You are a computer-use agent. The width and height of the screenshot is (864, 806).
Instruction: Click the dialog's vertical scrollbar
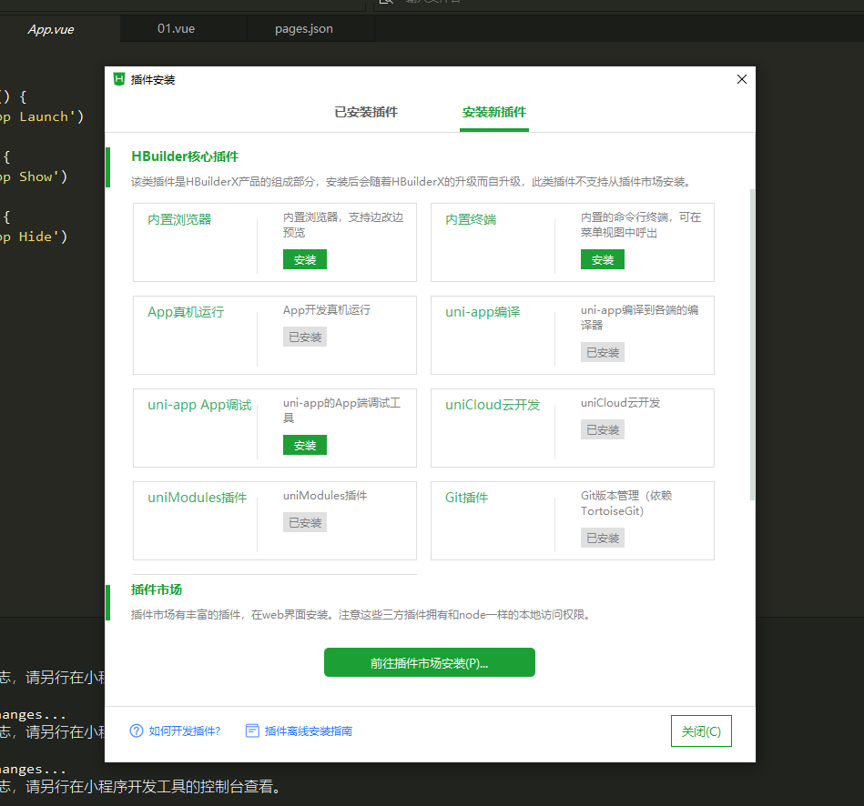(x=752, y=344)
